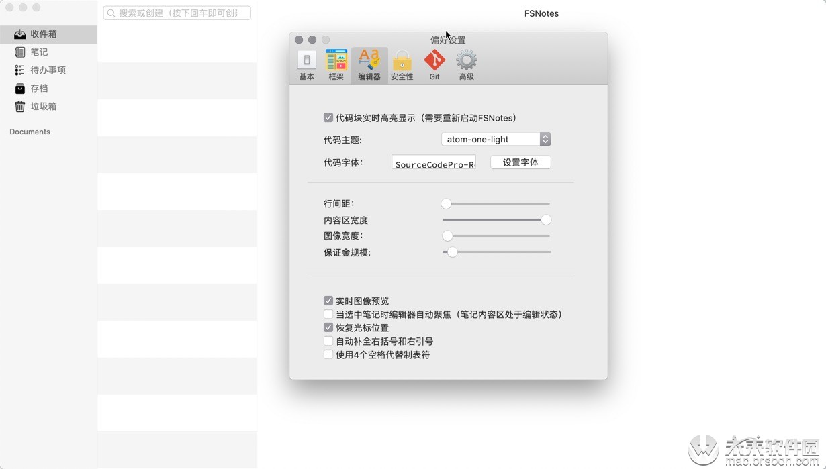The height and width of the screenshot is (469, 826).
Task: Adjust the 行间距 slider
Action: (496, 203)
